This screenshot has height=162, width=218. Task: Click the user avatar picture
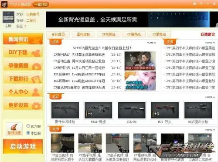(8, 17)
